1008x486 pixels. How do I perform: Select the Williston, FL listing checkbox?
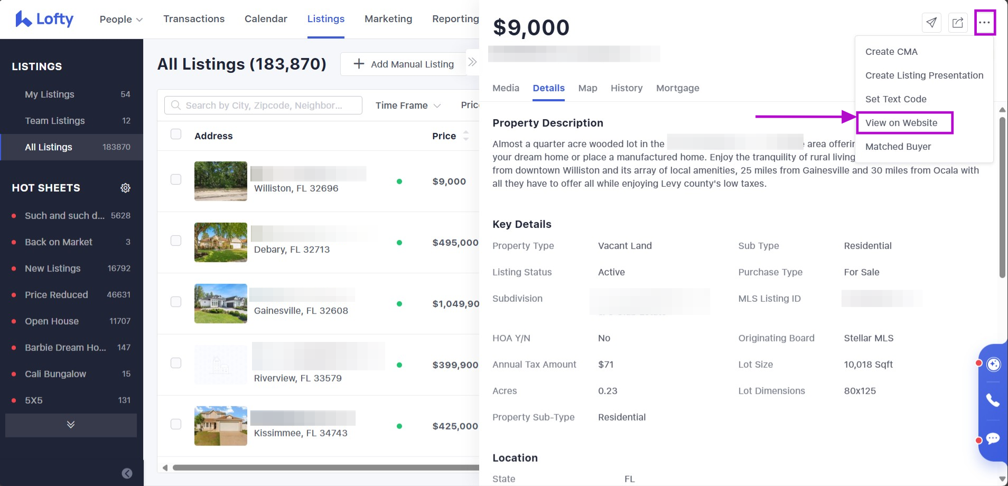pyautogui.click(x=176, y=179)
